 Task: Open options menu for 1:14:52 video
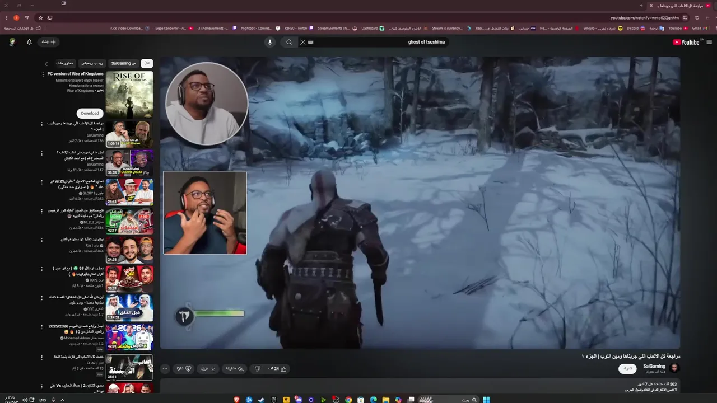(x=41, y=299)
